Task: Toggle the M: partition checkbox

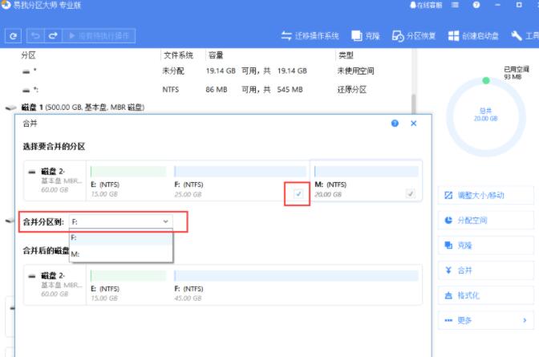Action: point(410,194)
